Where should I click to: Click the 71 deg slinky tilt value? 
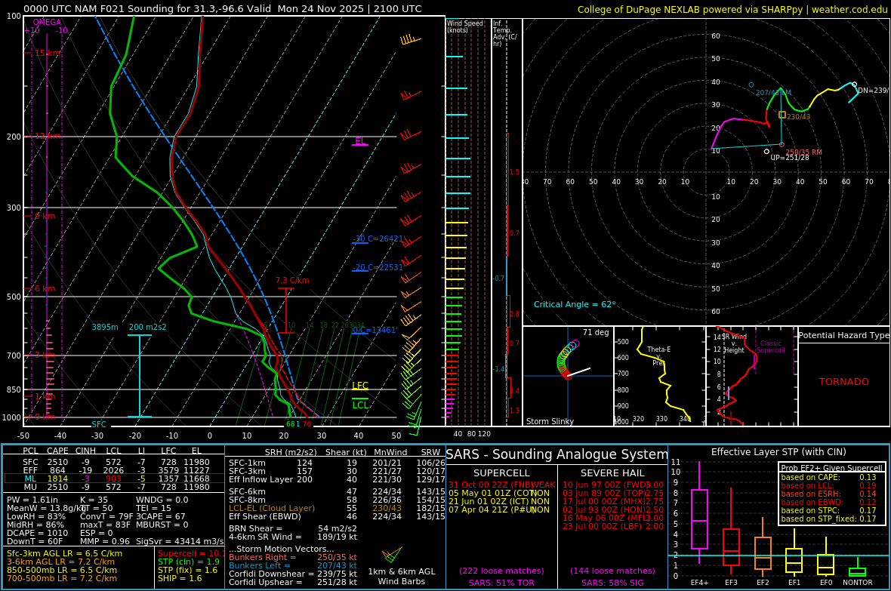596,332
